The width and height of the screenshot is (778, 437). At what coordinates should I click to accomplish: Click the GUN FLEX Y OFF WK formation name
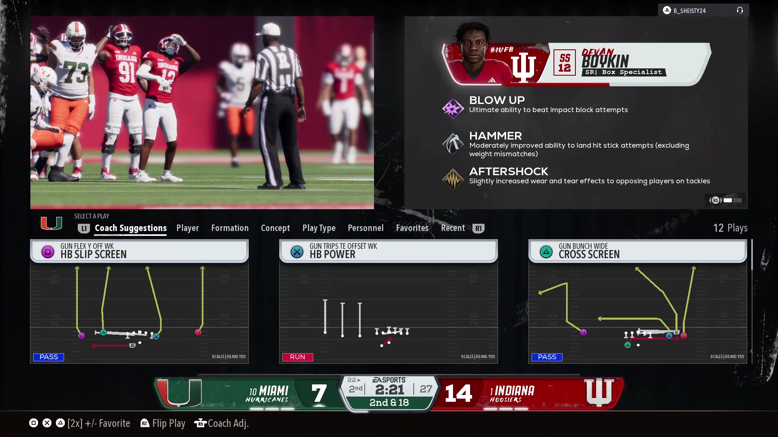(x=87, y=246)
